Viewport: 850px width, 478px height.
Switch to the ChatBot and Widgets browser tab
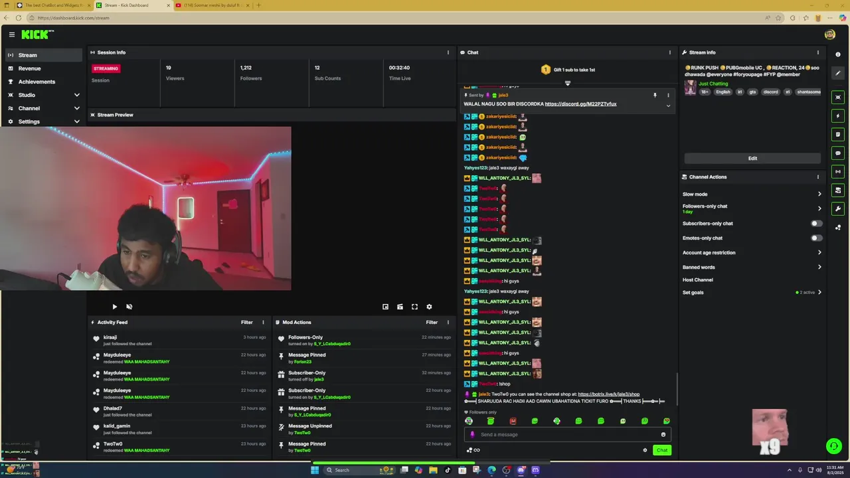point(52,5)
